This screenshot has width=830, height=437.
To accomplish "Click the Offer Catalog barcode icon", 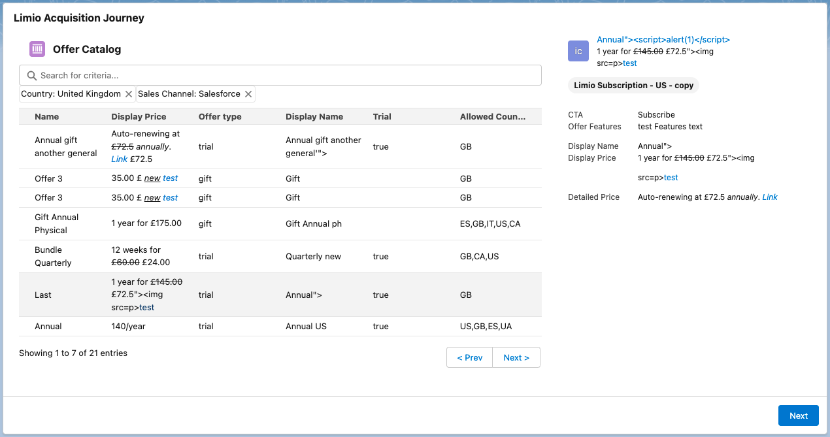I will click(37, 49).
